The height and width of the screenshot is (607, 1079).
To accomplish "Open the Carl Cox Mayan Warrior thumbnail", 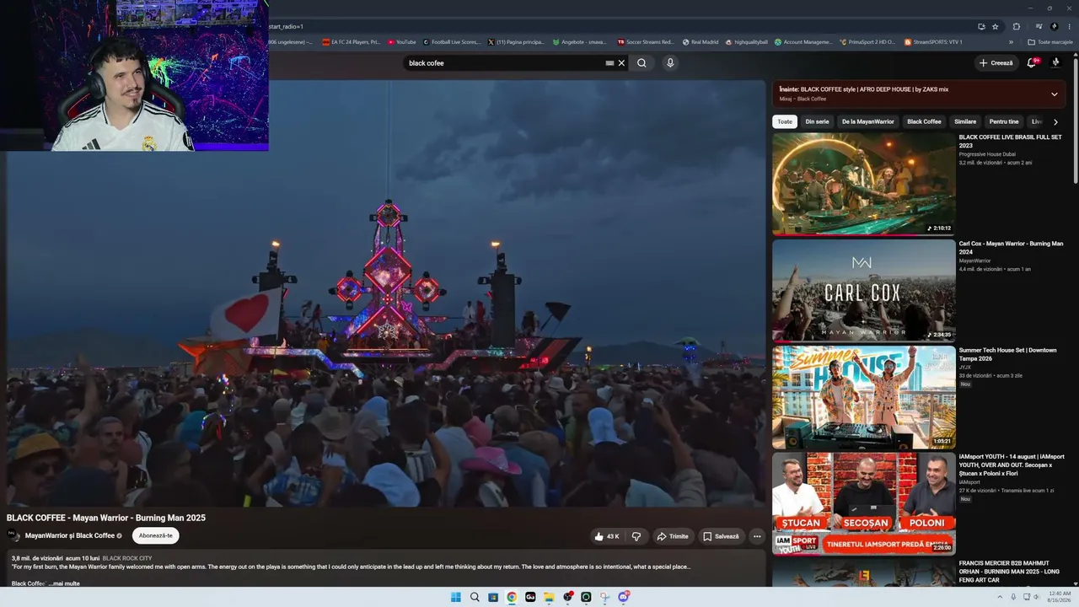I will pos(864,290).
